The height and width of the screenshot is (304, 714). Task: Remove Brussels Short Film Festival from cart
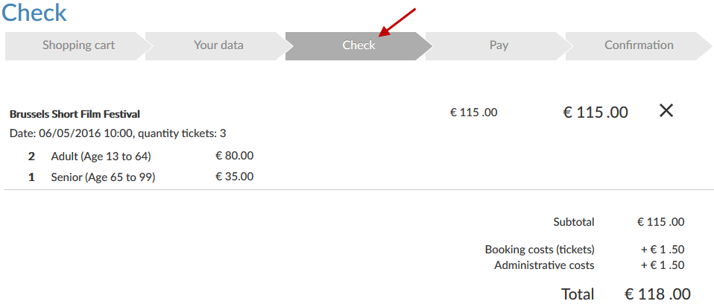[666, 111]
